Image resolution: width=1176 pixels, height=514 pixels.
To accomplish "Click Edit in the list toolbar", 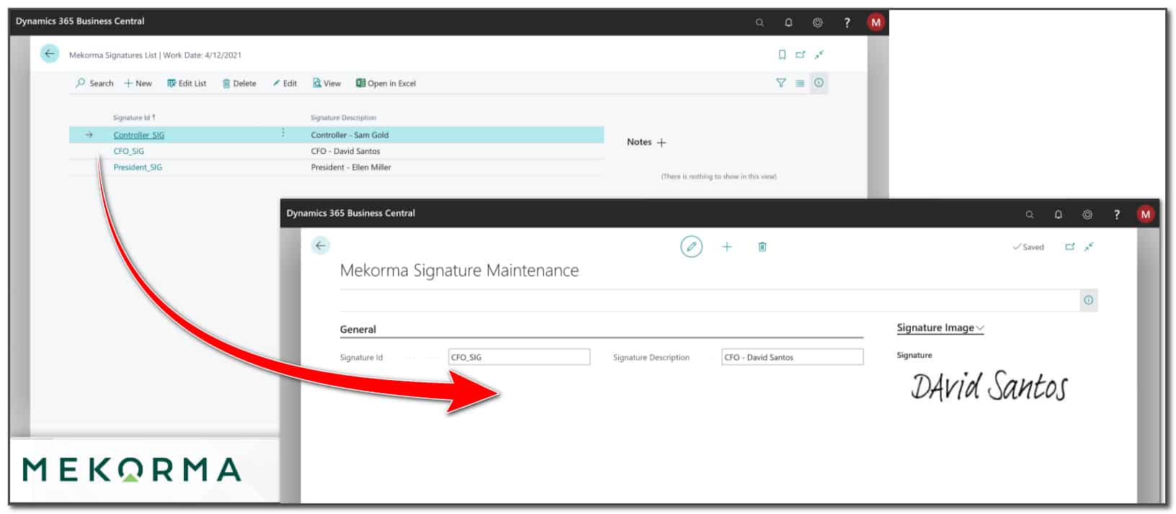I will click(x=285, y=84).
